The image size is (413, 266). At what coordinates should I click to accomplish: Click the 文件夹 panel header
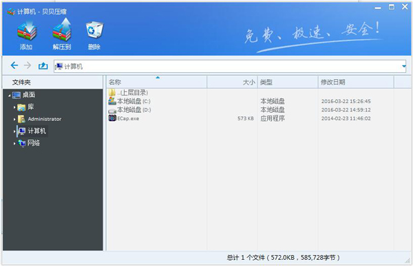52,82
